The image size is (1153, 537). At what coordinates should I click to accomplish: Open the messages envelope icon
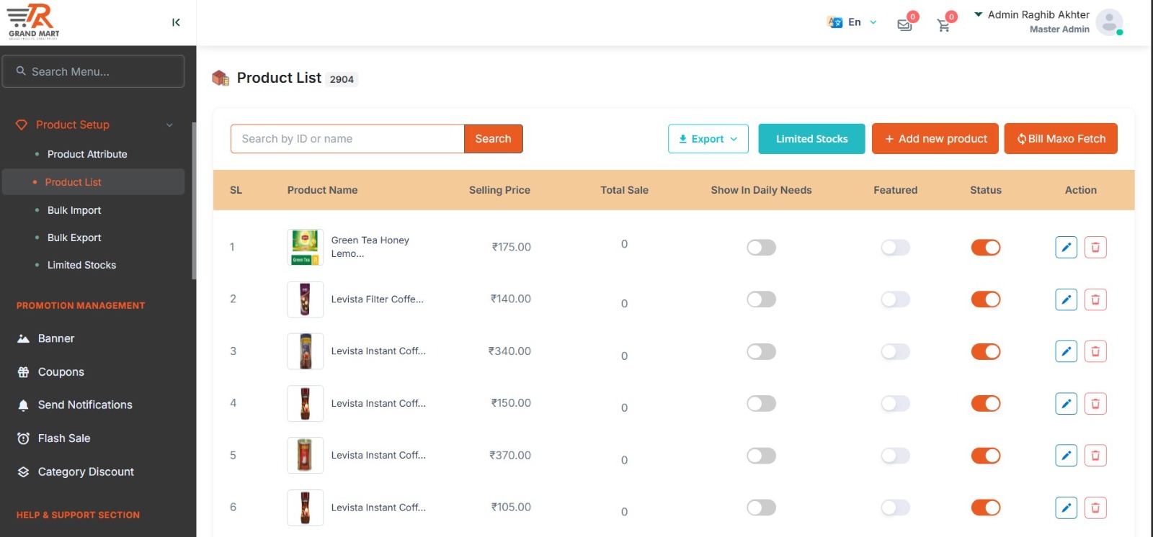click(x=904, y=25)
